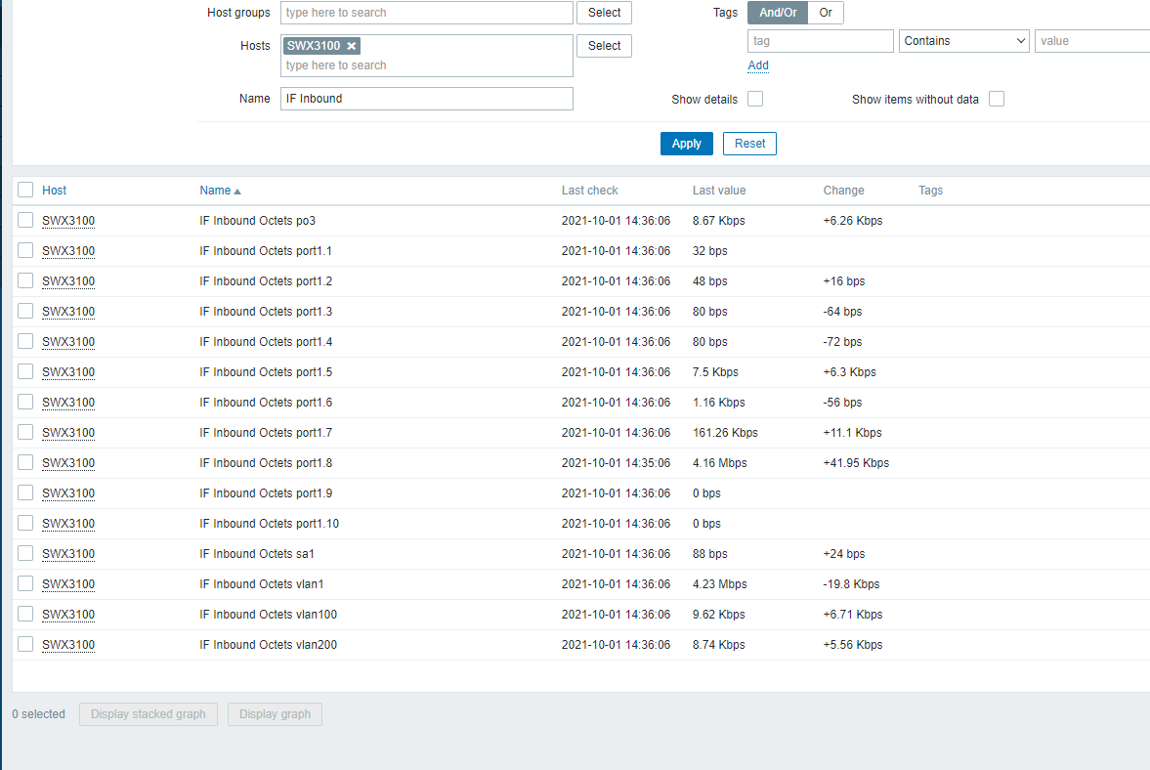Check the po3 item row checkbox
The height and width of the screenshot is (770, 1150).
25,220
